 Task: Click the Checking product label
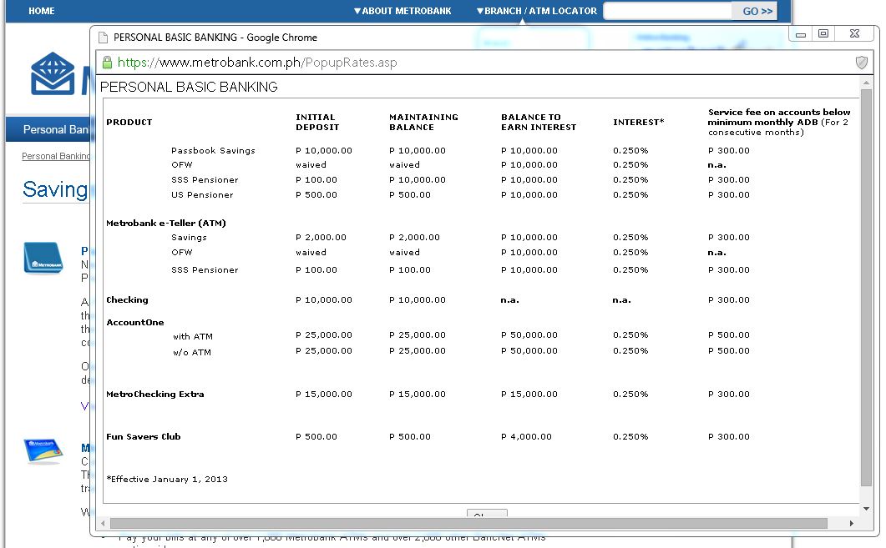[127, 300]
